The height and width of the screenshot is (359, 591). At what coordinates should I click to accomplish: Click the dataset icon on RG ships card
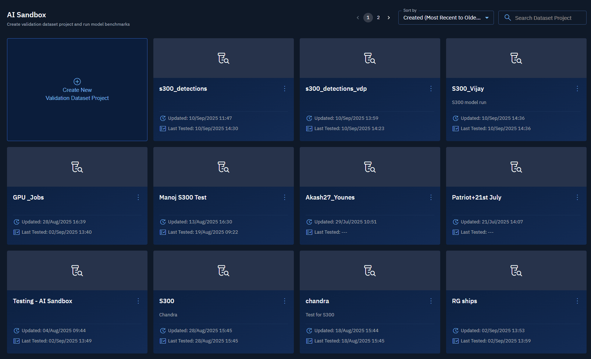516,271
